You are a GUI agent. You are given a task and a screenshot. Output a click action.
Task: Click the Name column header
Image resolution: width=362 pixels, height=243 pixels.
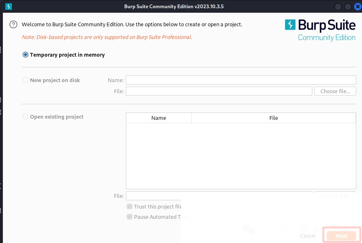pos(159,118)
